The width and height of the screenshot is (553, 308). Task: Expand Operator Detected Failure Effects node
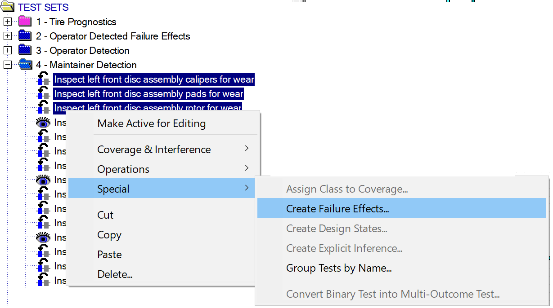click(x=7, y=36)
